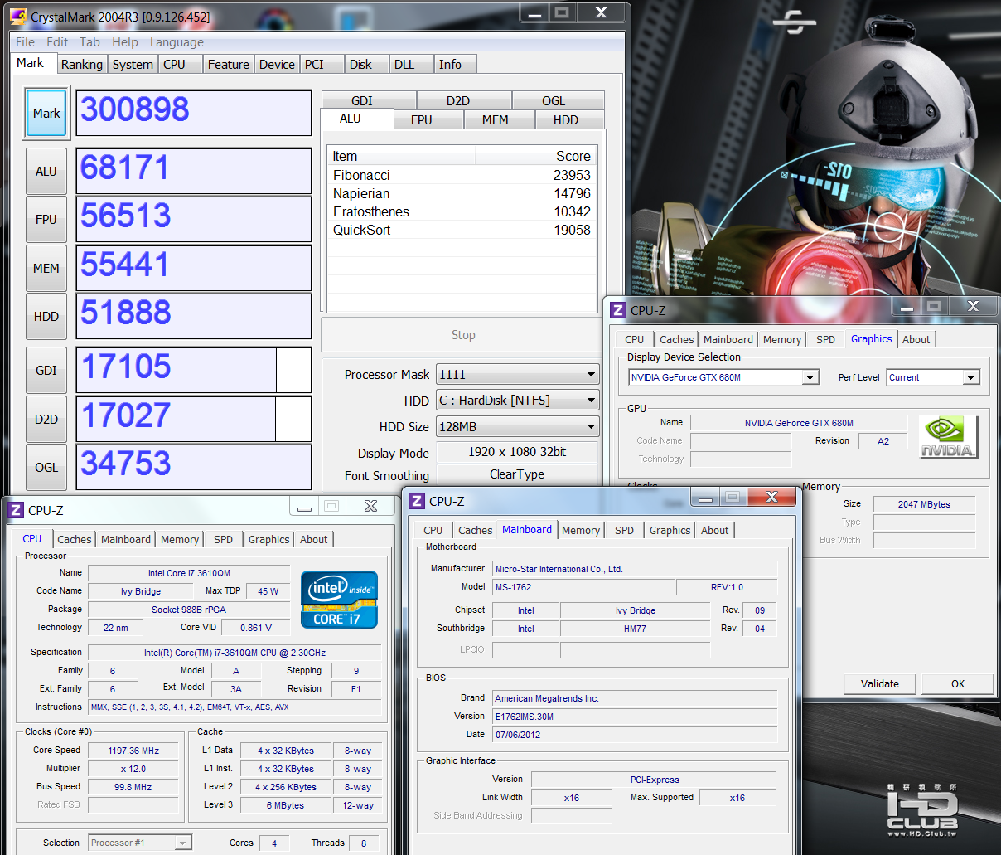The image size is (1001, 855).
Task: Click the CPU-Z Mainboard window Z icon
Action: pyautogui.click(x=417, y=501)
